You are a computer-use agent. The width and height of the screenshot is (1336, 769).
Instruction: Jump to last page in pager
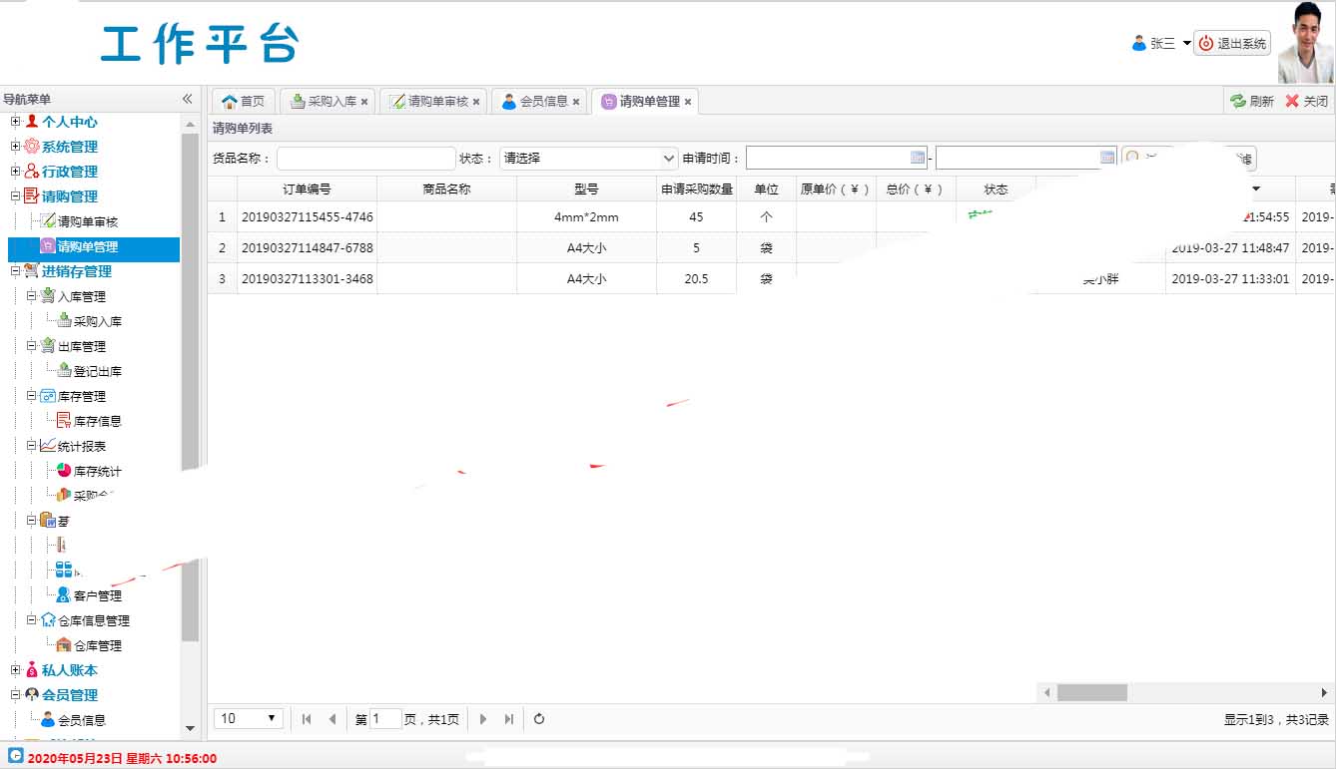pos(509,719)
